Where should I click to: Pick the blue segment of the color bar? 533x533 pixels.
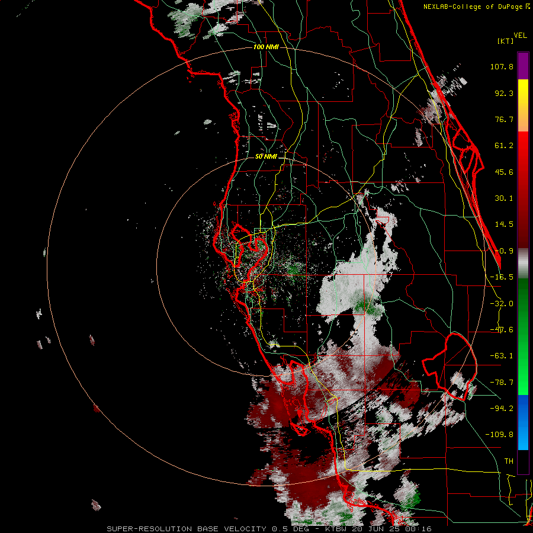(523, 422)
